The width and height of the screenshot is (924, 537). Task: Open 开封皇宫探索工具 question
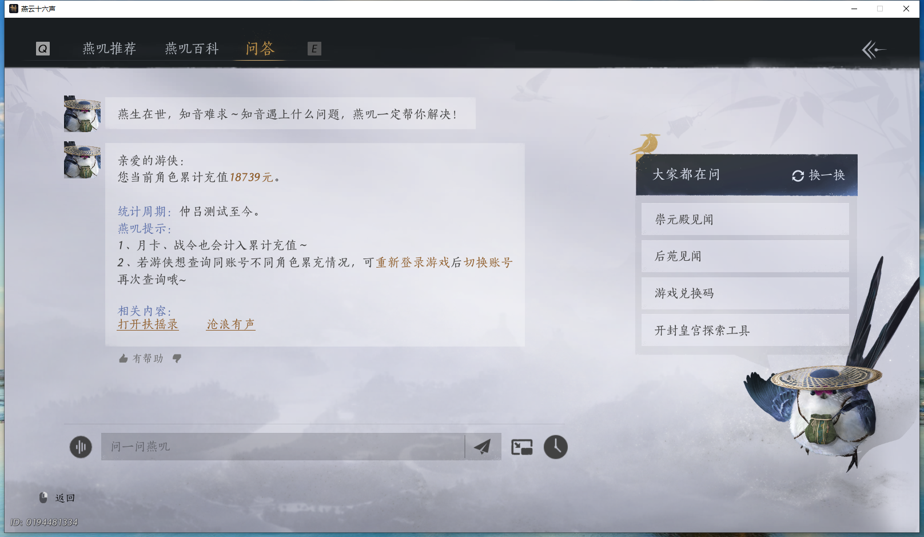(745, 330)
